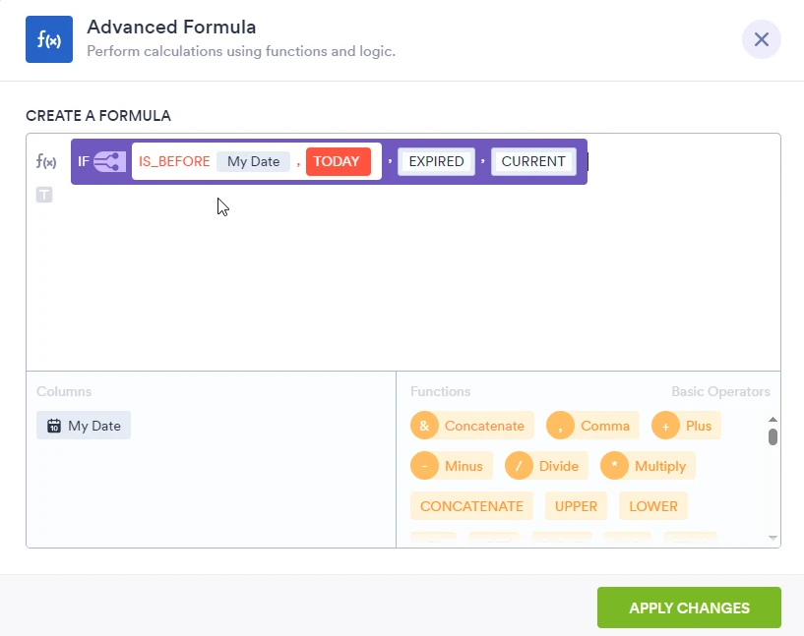Insert the Multiply operator
The image size is (804, 636).
tap(647, 465)
